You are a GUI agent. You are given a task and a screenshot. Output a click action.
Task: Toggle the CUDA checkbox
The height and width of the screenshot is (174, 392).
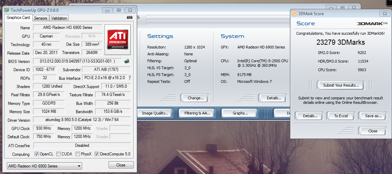[x=58, y=154]
